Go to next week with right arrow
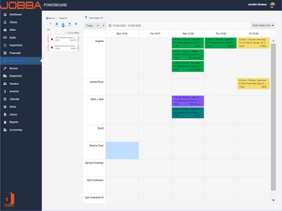This screenshot has width=282, height=211. pos(103,26)
